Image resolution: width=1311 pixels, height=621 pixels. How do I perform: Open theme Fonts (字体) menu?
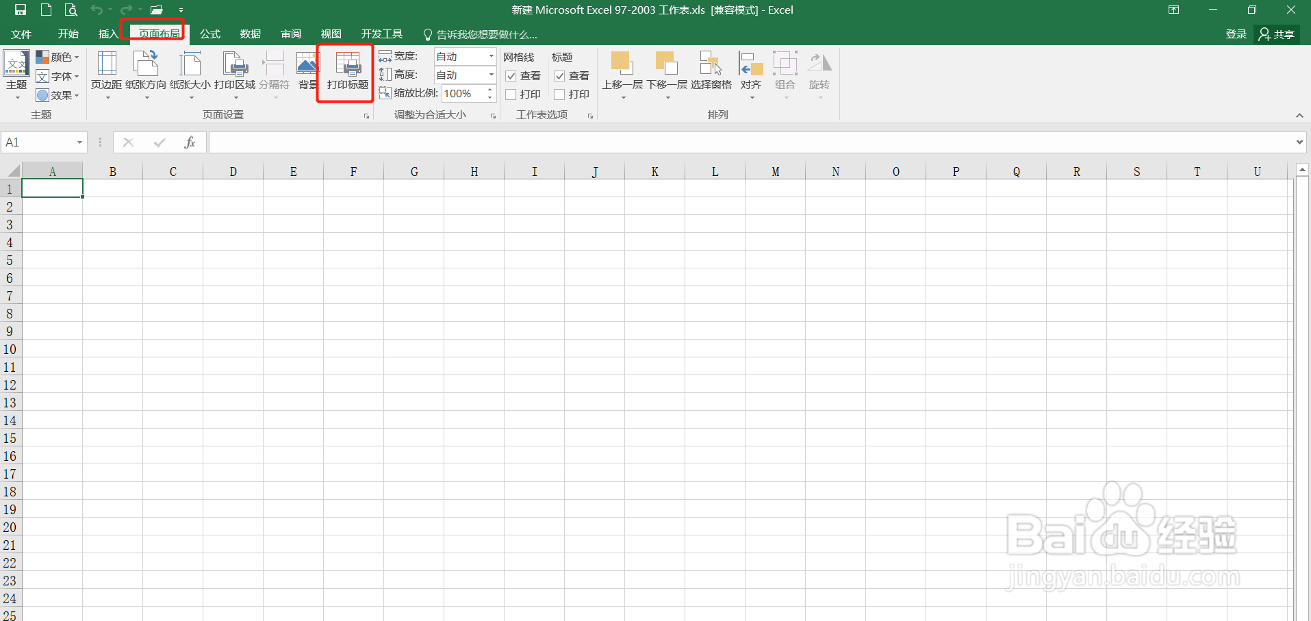[58, 76]
